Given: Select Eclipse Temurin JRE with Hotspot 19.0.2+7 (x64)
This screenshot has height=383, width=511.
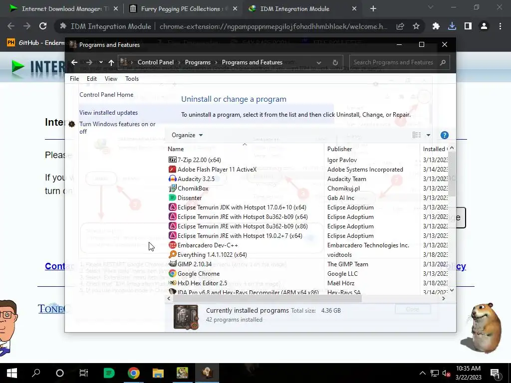Looking at the screenshot, I should (240, 236).
